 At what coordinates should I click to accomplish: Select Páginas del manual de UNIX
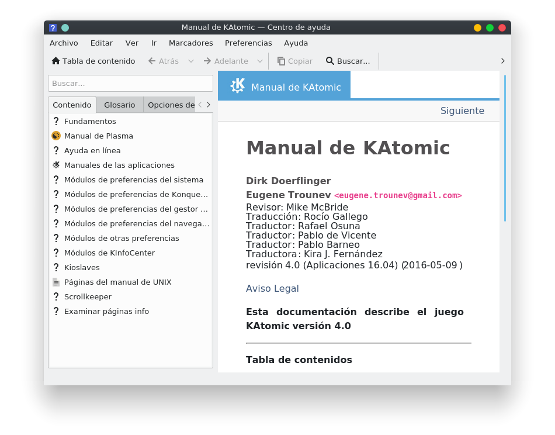pos(118,282)
